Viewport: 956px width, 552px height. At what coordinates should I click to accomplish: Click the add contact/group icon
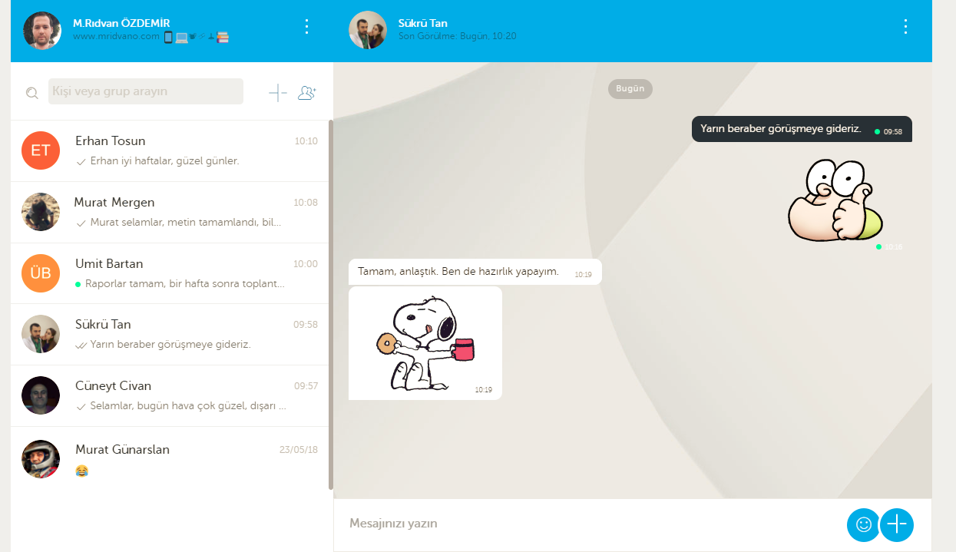[307, 93]
